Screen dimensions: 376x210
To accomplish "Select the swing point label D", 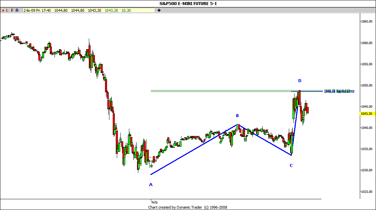I will (300, 81).
